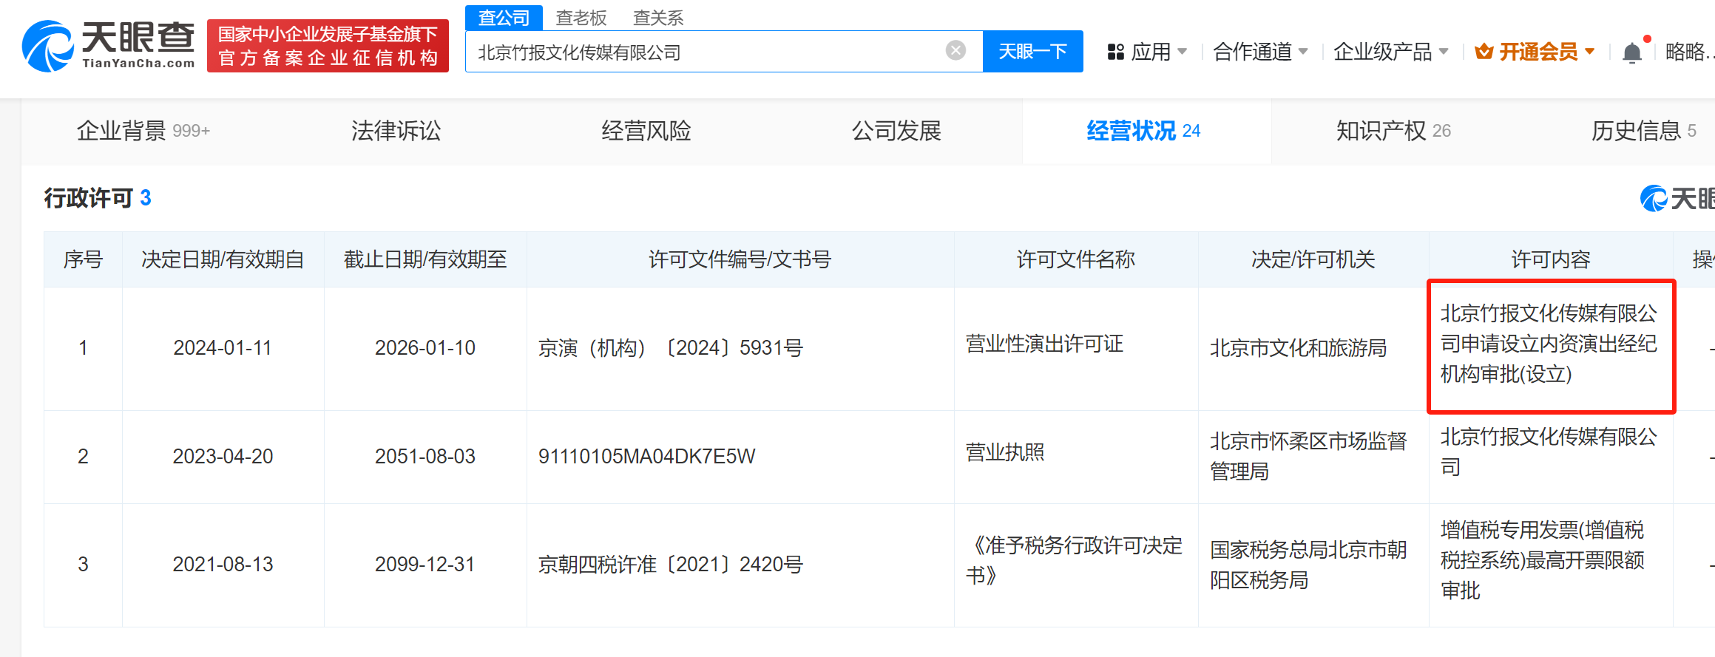Screen dimensions: 1715x657
Task: Click 《准予税务行政许可决定书》 cell
Action: click(x=1074, y=560)
